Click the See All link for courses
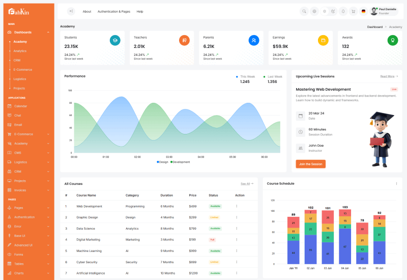407x280 pixels. tap(247, 183)
